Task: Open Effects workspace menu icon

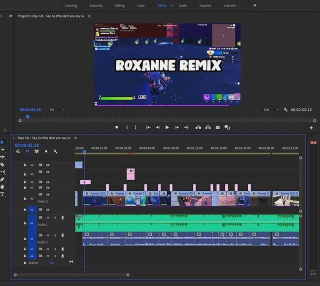Action: pyautogui.click(x=171, y=5)
